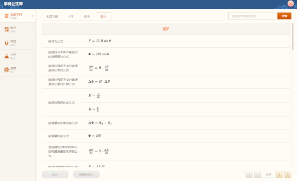
Task: Click the 磁学 section header
Action: point(166,29)
